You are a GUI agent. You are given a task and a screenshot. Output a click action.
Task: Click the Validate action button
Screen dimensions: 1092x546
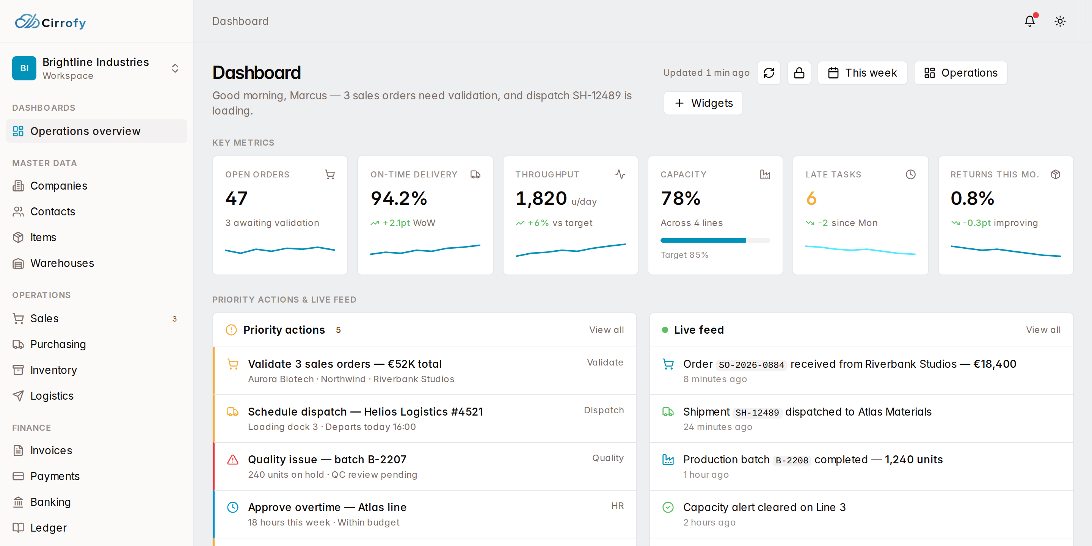point(605,362)
